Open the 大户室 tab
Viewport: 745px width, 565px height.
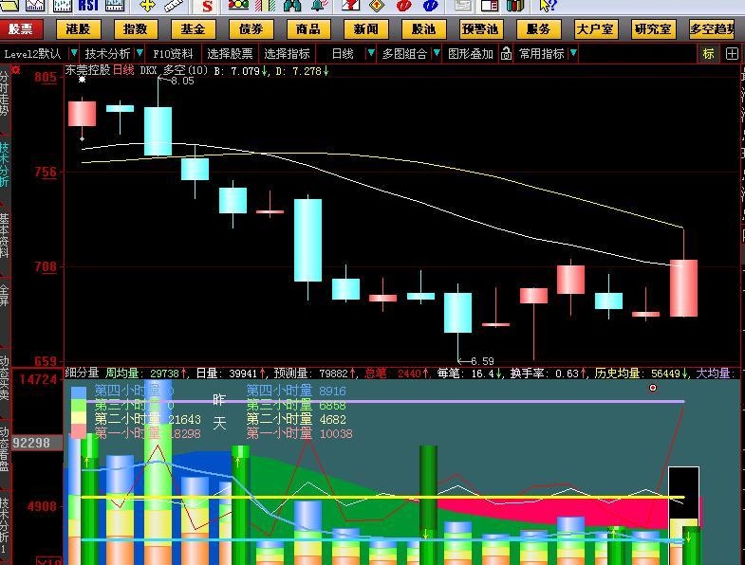click(595, 29)
